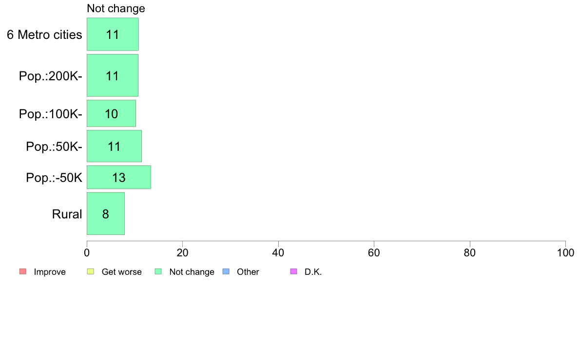Click the 40 tick on the x-axis
The image size is (579, 358).
[278, 253]
